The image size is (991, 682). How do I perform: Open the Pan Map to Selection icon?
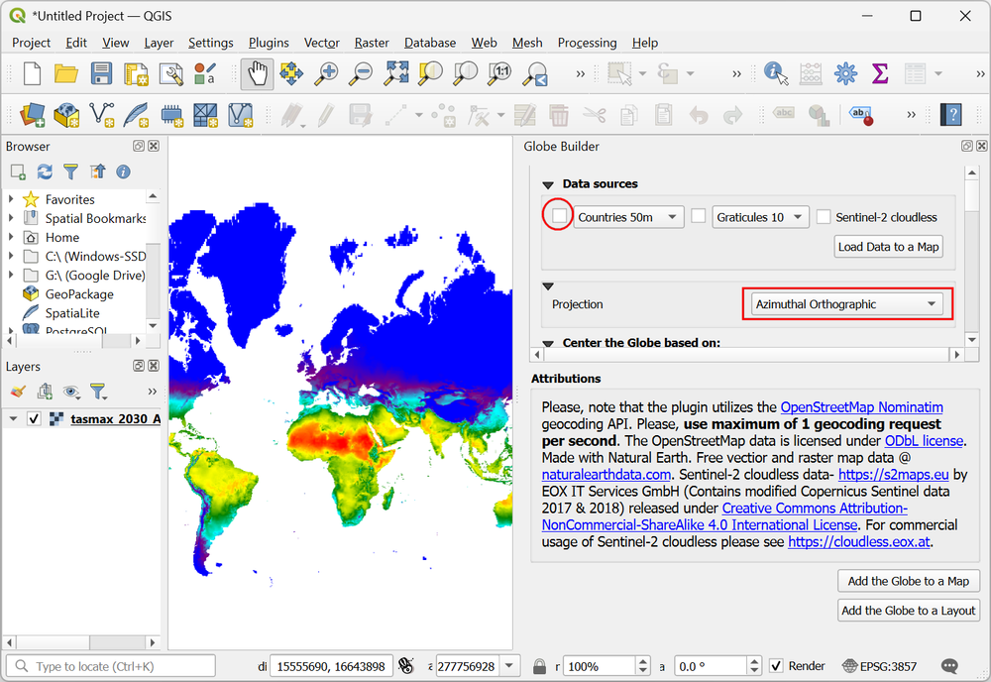290,74
